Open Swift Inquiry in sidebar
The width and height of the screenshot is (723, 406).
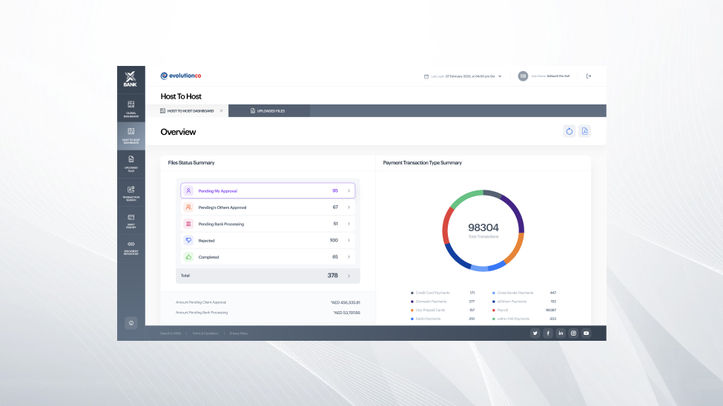pos(131,220)
